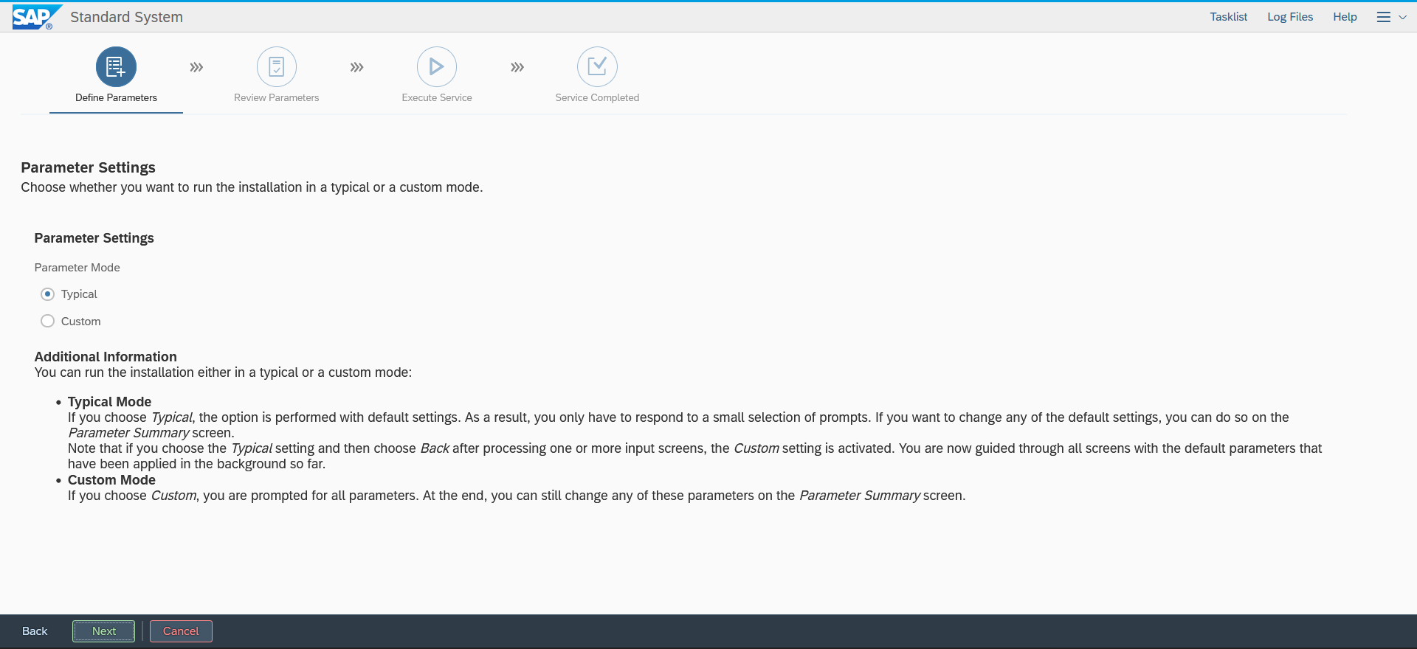Choose the Typical radio button
The height and width of the screenshot is (649, 1417).
coord(48,294)
